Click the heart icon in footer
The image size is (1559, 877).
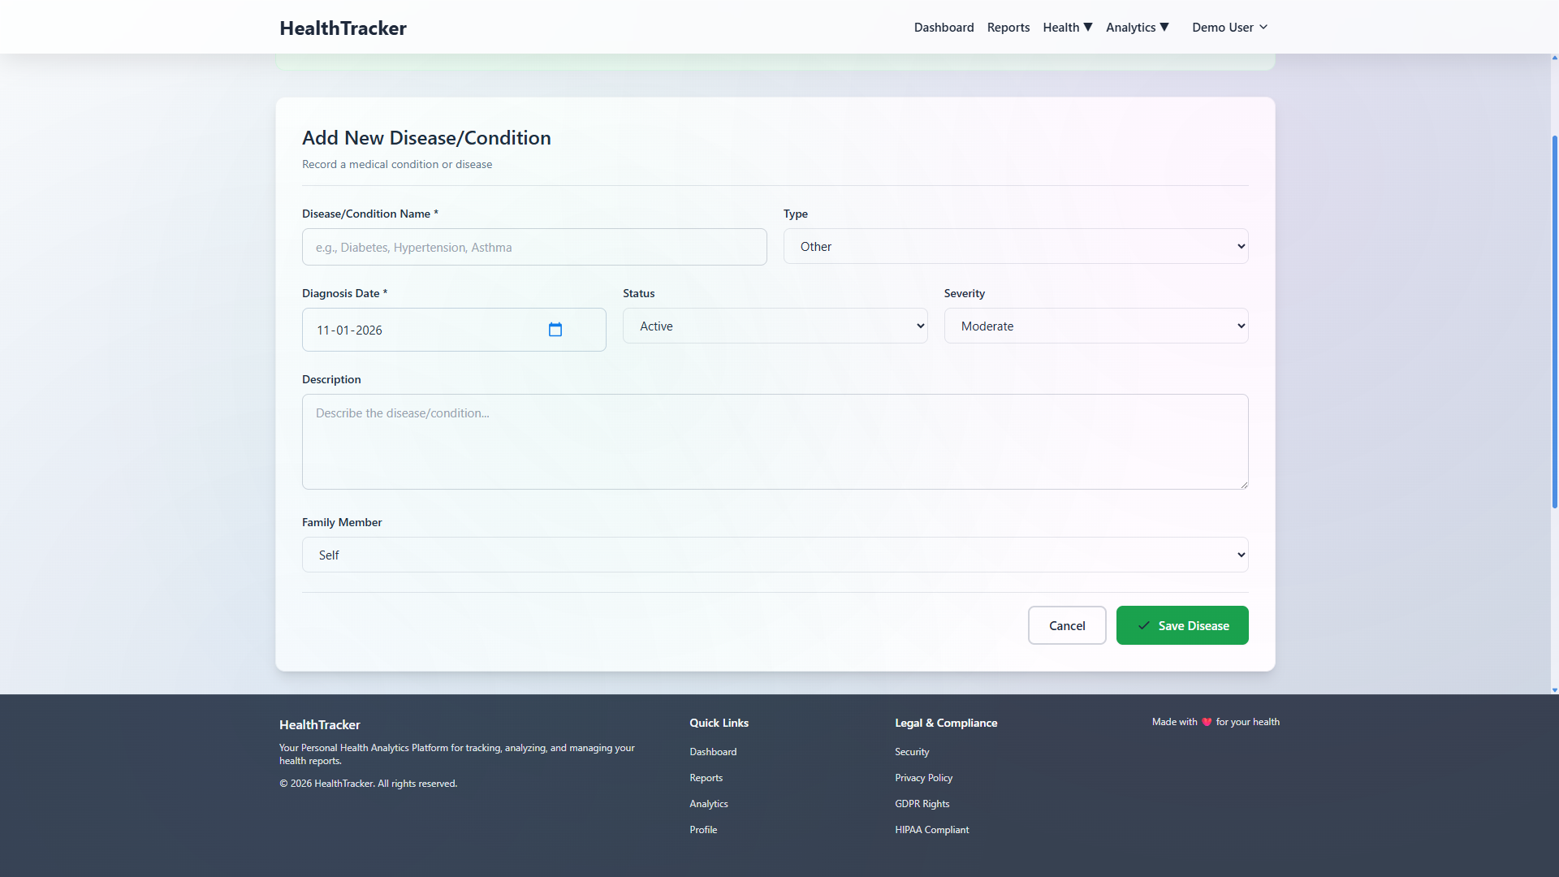[1207, 722]
